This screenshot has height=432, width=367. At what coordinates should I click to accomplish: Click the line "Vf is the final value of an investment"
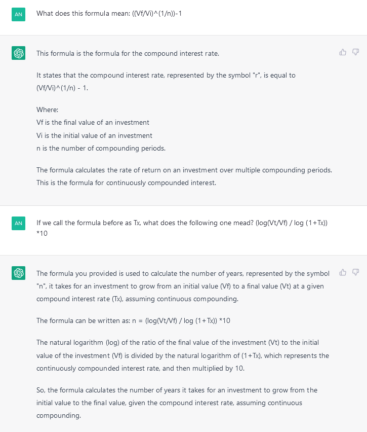[93, 122]
